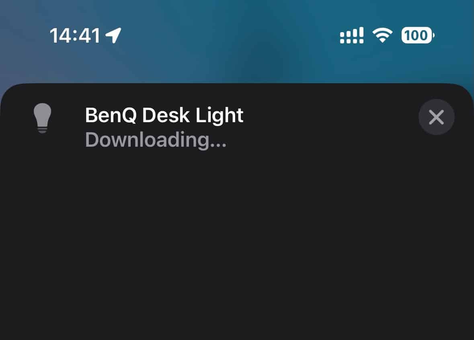Select the BenQ Desk Light title

tap(164, 115)
